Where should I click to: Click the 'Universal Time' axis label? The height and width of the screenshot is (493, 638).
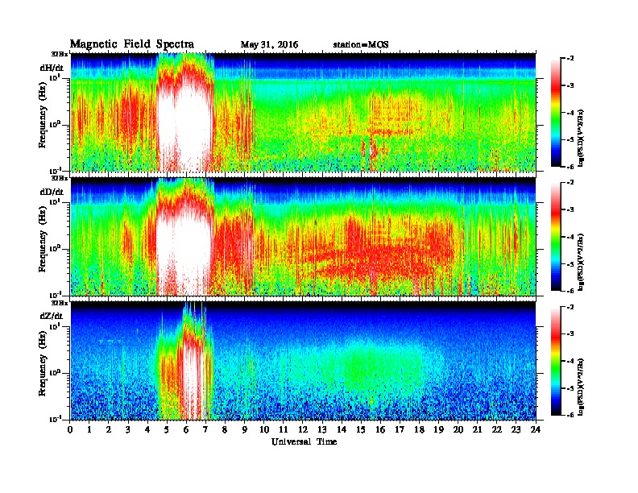click(x=304, y=441)
